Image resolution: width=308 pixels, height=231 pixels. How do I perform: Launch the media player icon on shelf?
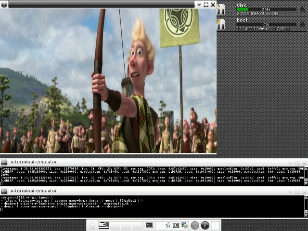(185, 225)
